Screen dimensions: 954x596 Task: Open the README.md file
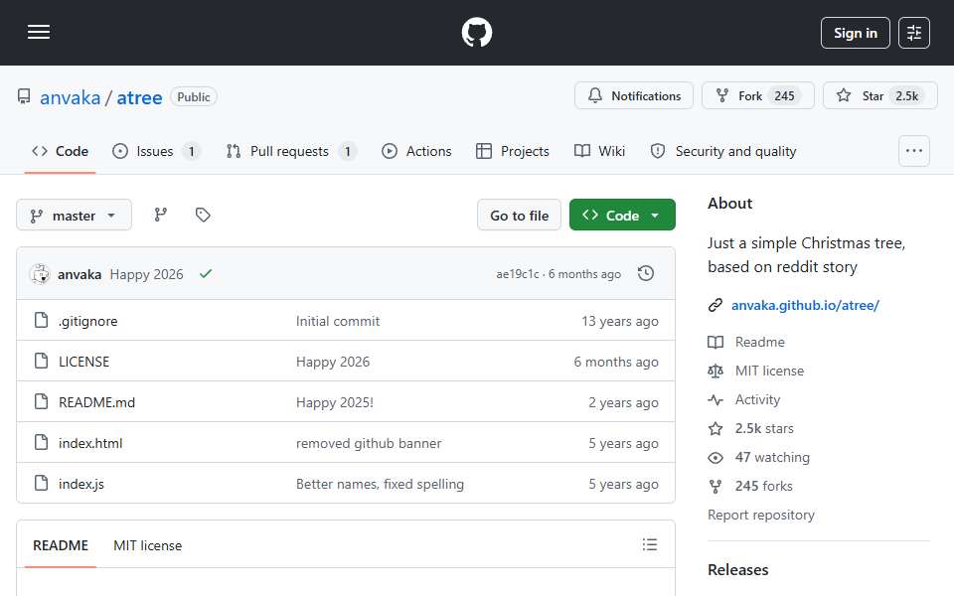point(96,402)
